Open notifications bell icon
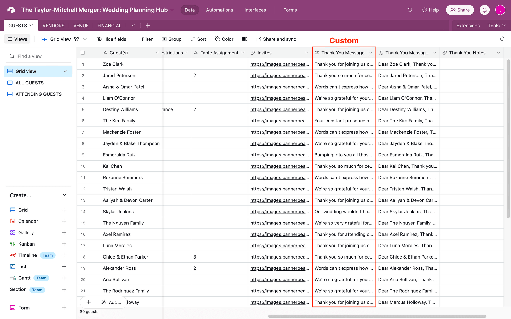Image resolution: width=511 pixels, height=319 pixels. click(x=484, y=10)
